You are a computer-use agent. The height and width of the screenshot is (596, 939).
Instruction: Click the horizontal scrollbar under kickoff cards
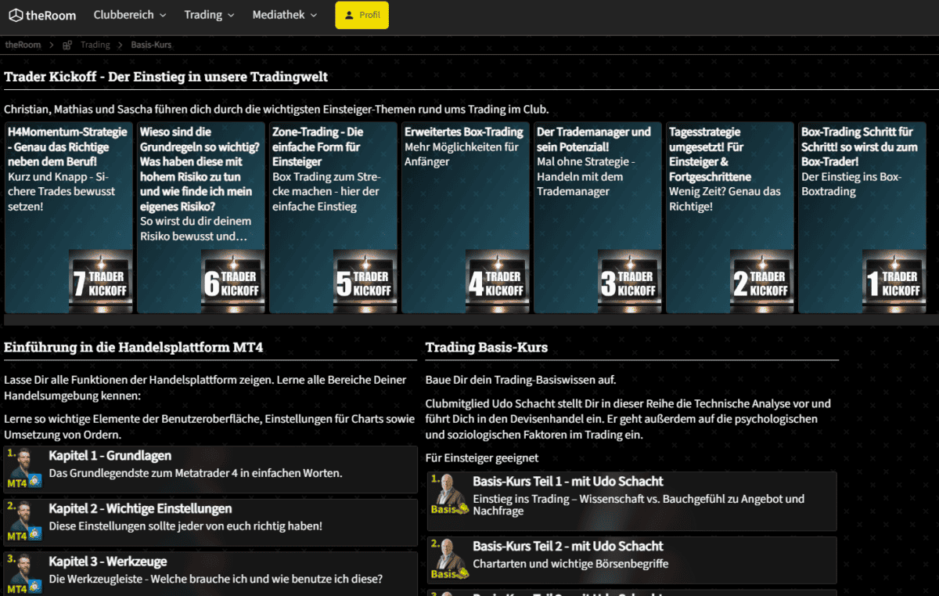469,320
